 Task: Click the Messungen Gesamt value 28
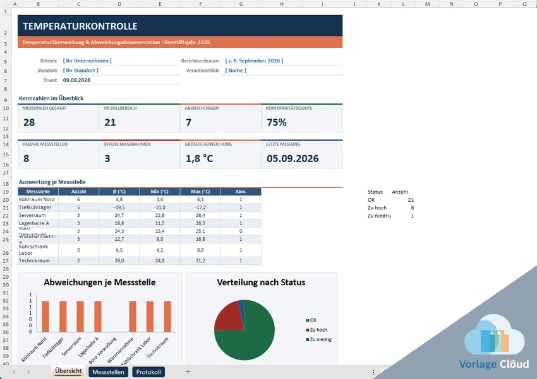coord(29,122)
